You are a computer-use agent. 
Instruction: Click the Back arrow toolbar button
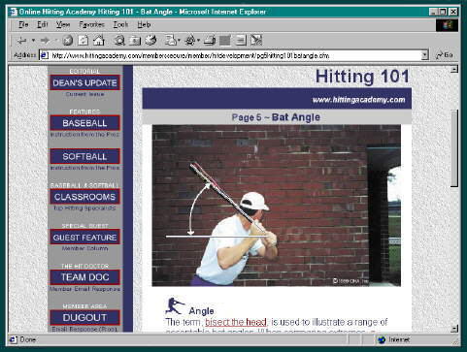21,41
